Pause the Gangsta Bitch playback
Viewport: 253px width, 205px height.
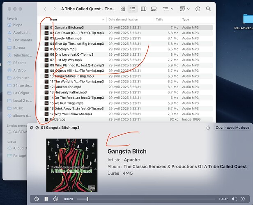point(46,199)
